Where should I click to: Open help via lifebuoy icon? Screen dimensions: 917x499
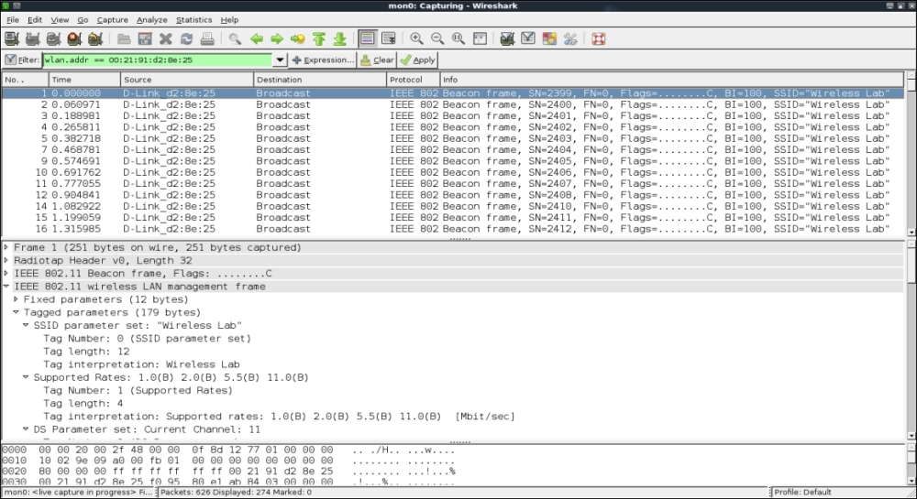click(x=598, y=39)
